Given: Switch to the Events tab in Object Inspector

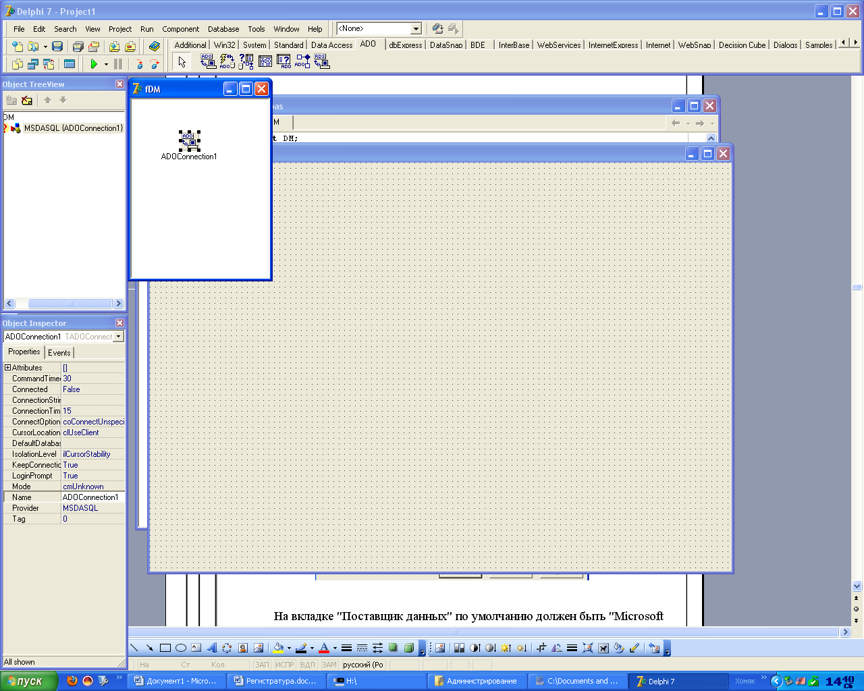Looking at the screenshot, I should [59, 352].
